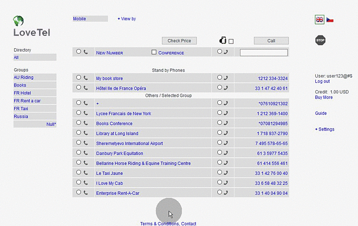Switch language with the UK flag icon
The width and height of the screenshot is (358, 226).
point(320,20)
